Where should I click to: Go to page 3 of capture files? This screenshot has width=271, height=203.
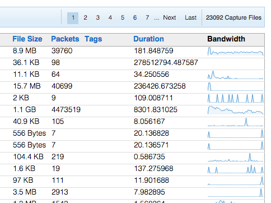[97, 18]
